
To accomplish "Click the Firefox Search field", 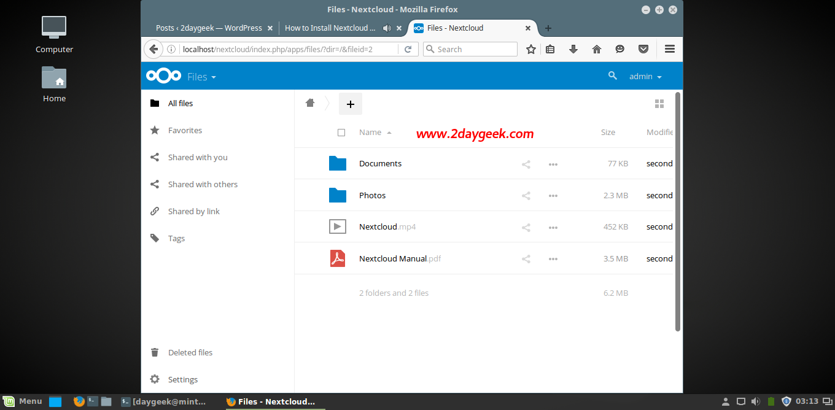I will pyautogui.click(x=470, y=49).
